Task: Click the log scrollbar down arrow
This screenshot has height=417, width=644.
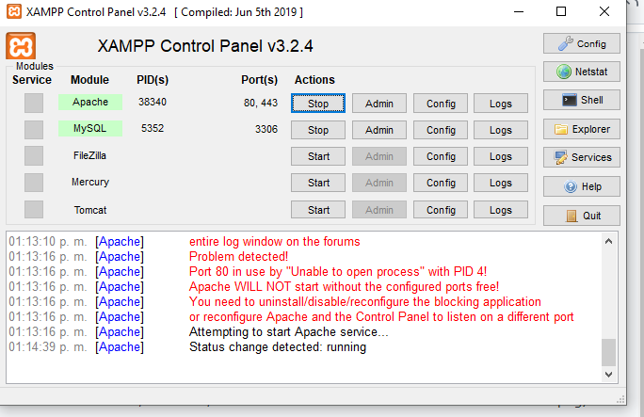Action: point(608,375)
